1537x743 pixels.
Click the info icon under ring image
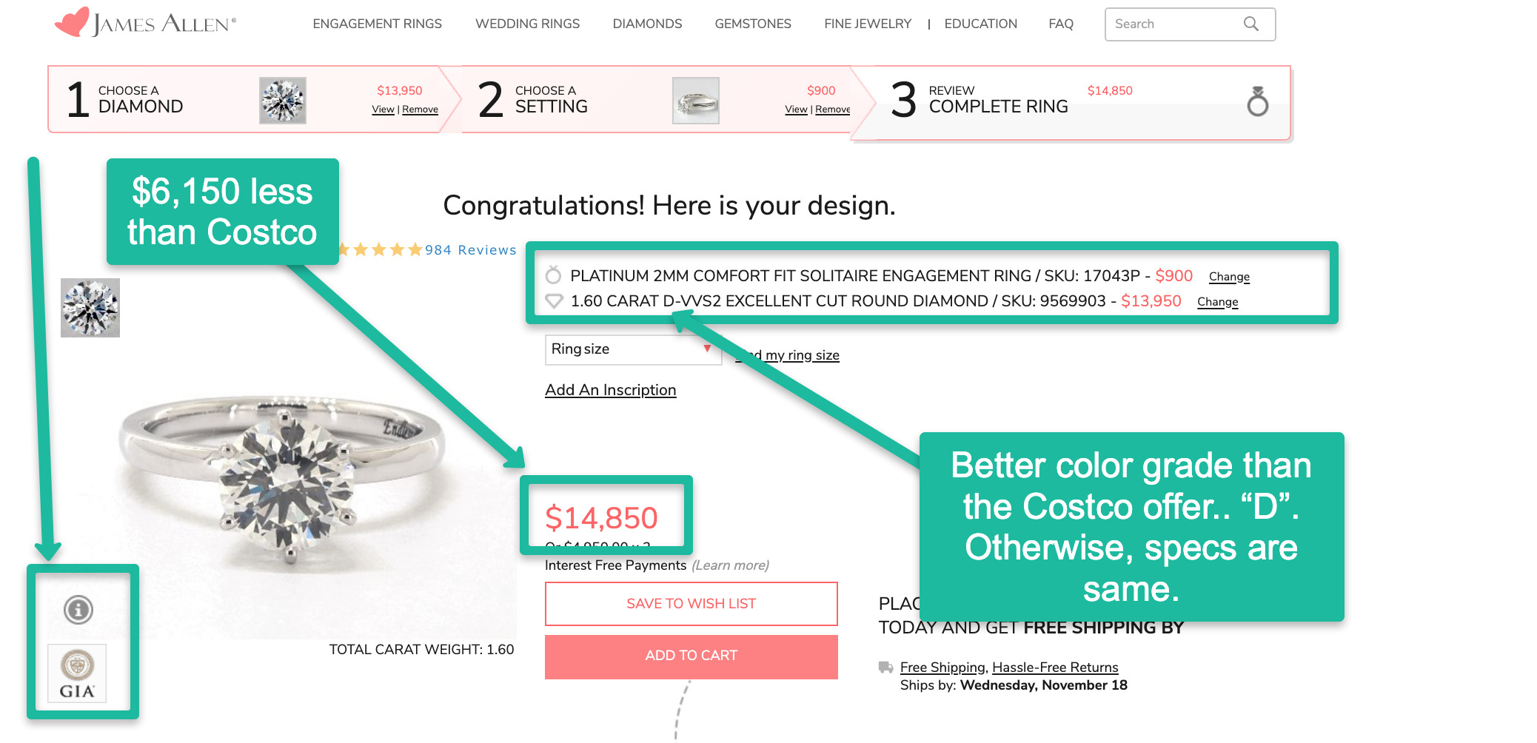[78, 610]
